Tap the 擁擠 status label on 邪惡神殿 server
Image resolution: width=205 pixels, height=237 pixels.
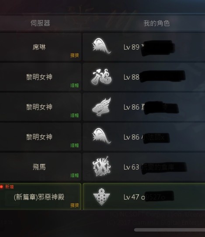(x=74, y=205)
